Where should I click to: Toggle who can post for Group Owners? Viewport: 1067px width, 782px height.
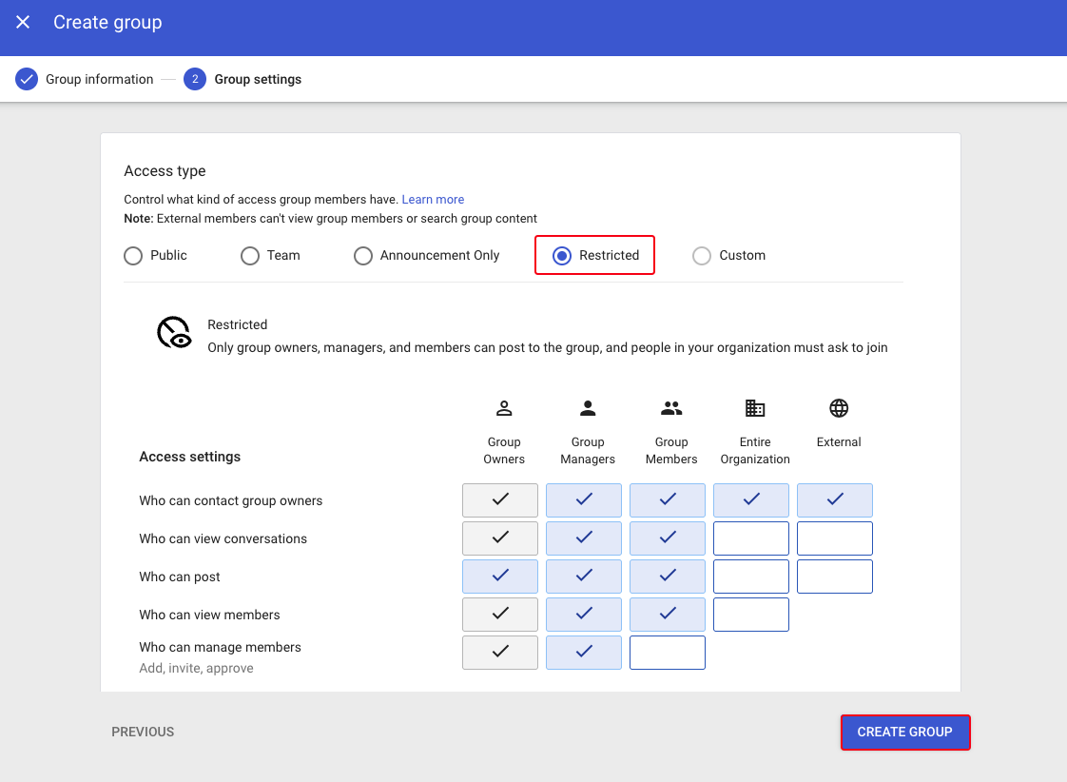coord(500,577)
